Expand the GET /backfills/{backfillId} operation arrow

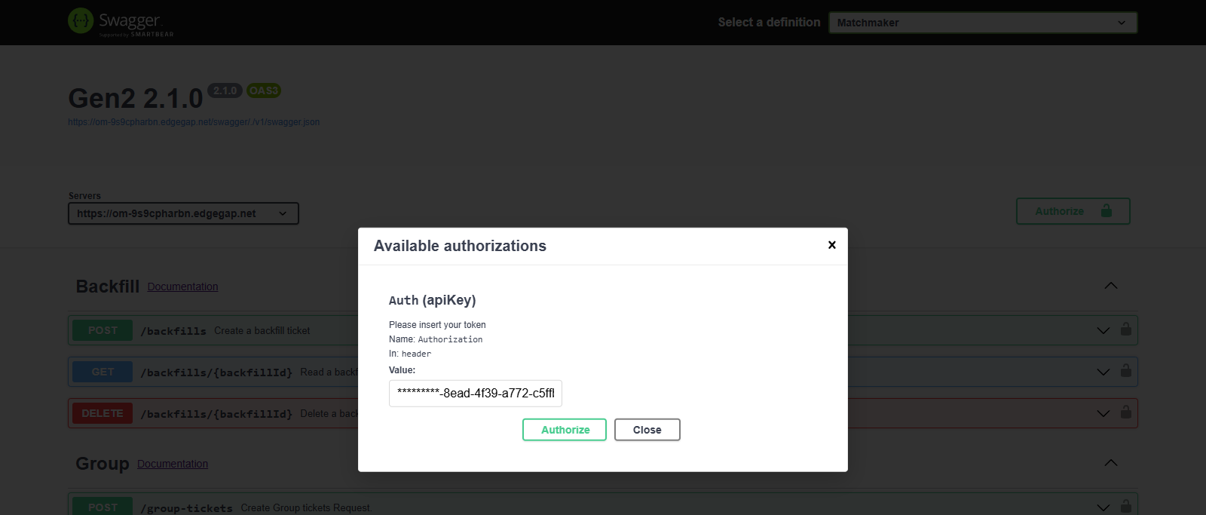pos(1103,372)
